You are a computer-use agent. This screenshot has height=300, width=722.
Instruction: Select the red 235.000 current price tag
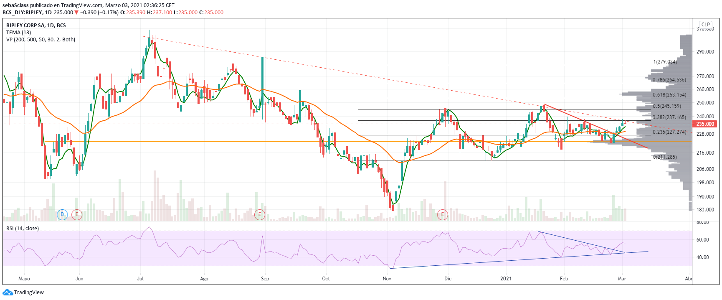(705, 124)
